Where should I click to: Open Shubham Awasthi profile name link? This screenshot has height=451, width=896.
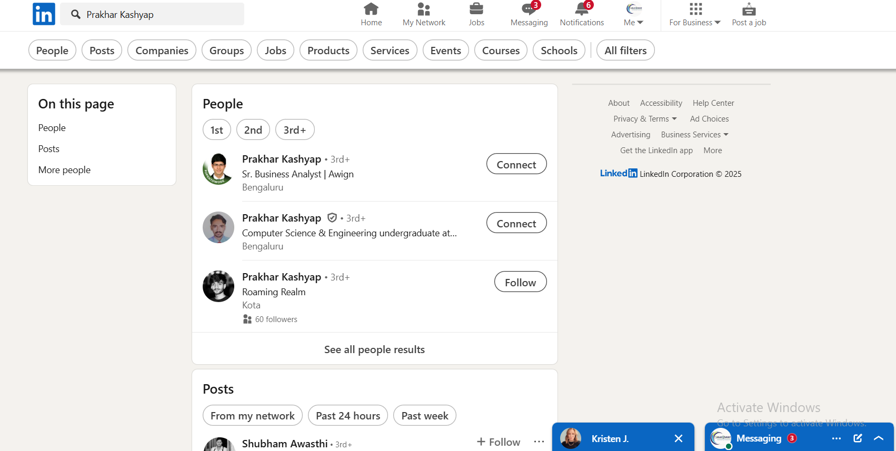pos(285,444)
